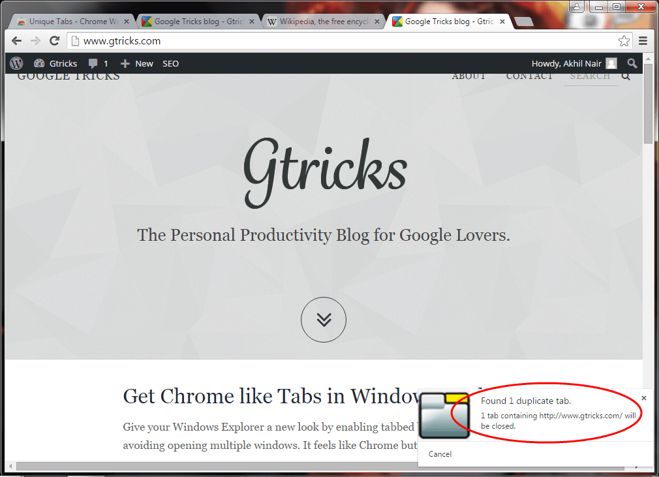Click the plus New content item
Screen dimensions: 659x477
tap(136, 63)
